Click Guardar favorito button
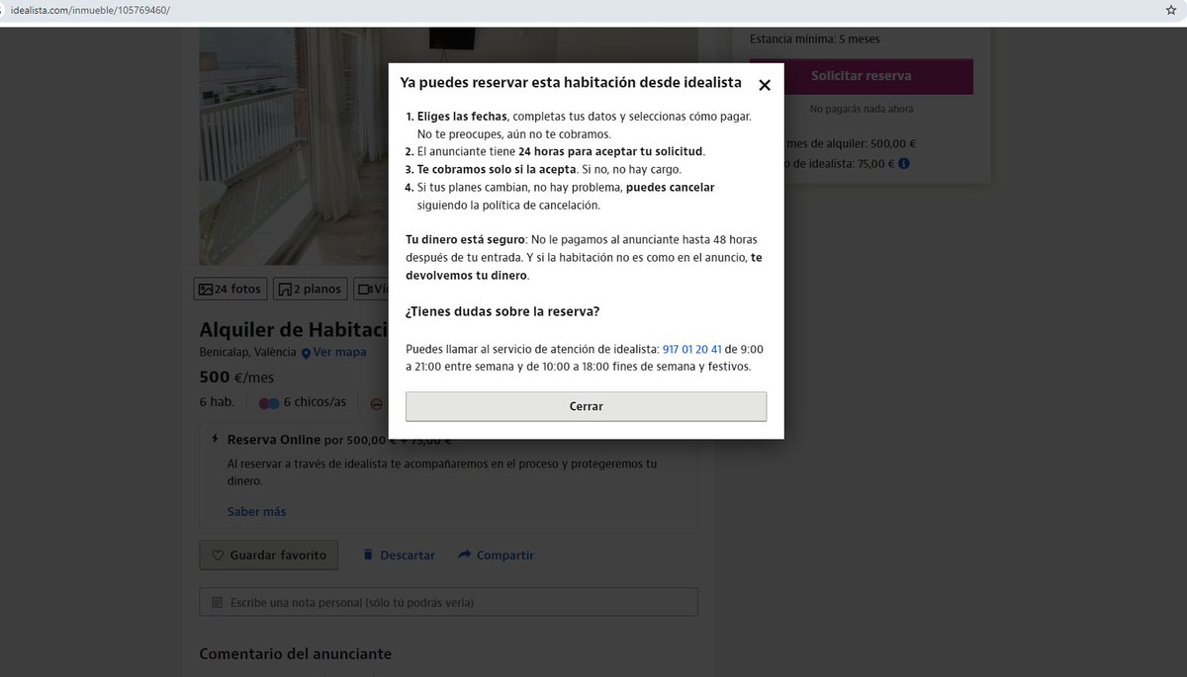 click(269, 555)
